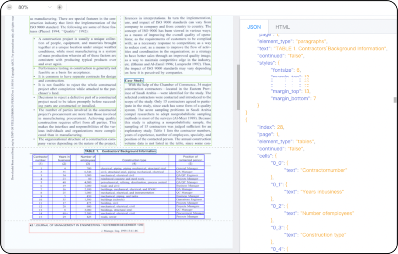Click 'General Manager' table cell
Screen dimensions: 398x254
[x=190, y=168]
